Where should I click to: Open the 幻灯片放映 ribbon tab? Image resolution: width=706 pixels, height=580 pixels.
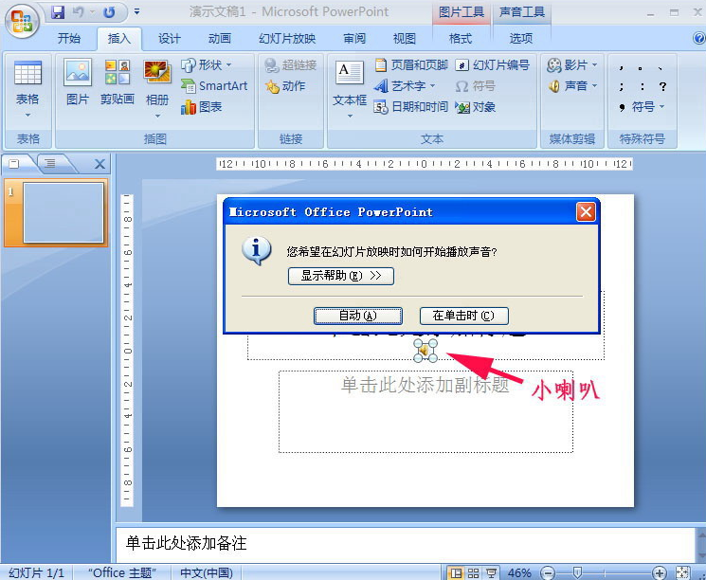287,39
